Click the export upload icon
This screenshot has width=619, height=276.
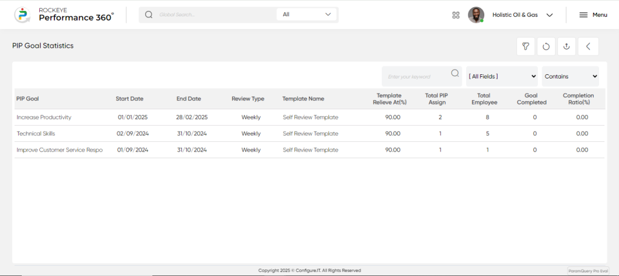pyautogui.click(x=566, y=47)
